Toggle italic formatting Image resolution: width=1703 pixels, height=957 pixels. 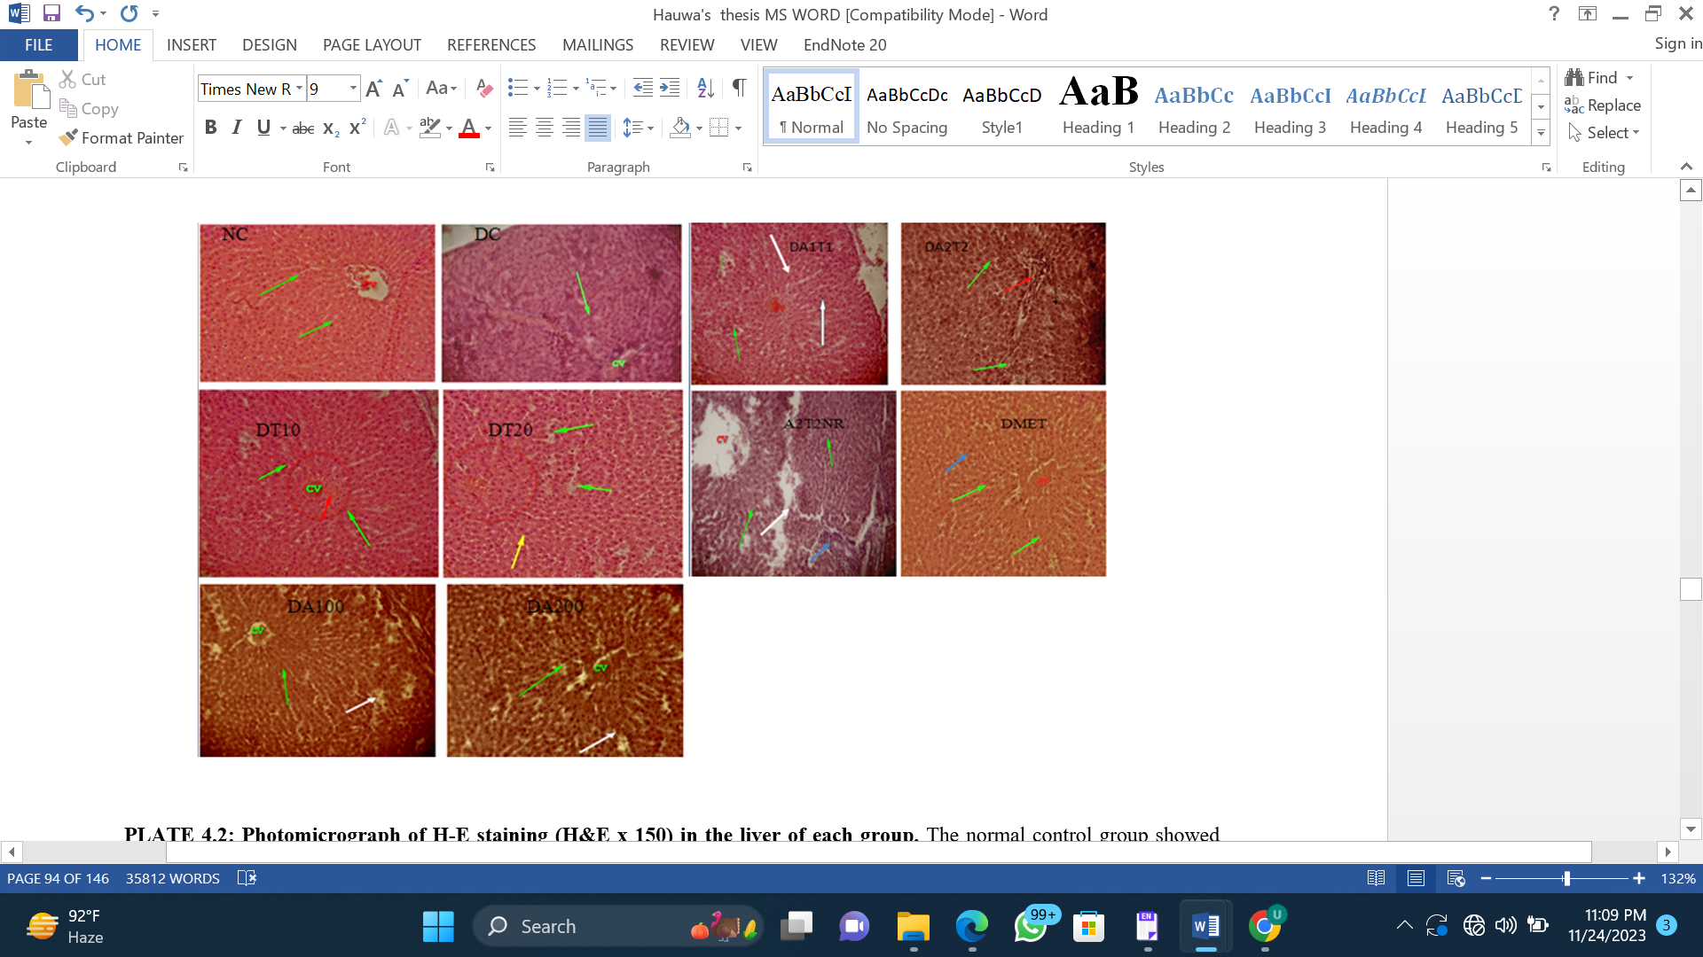click(x=236, y=128)
